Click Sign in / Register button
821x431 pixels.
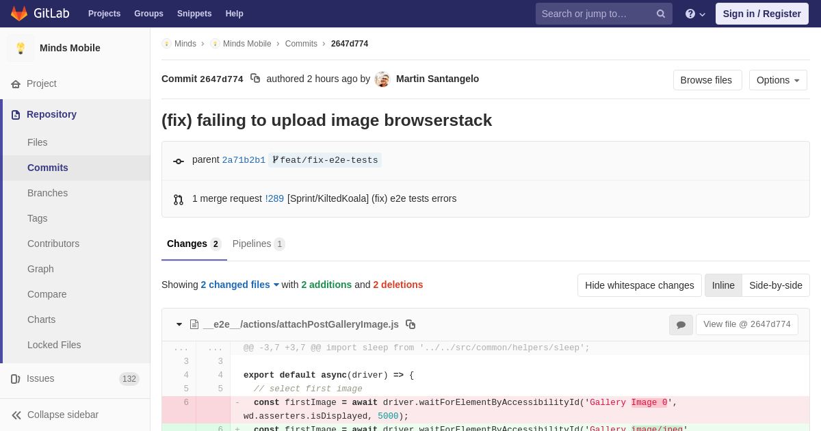[762, 14]
